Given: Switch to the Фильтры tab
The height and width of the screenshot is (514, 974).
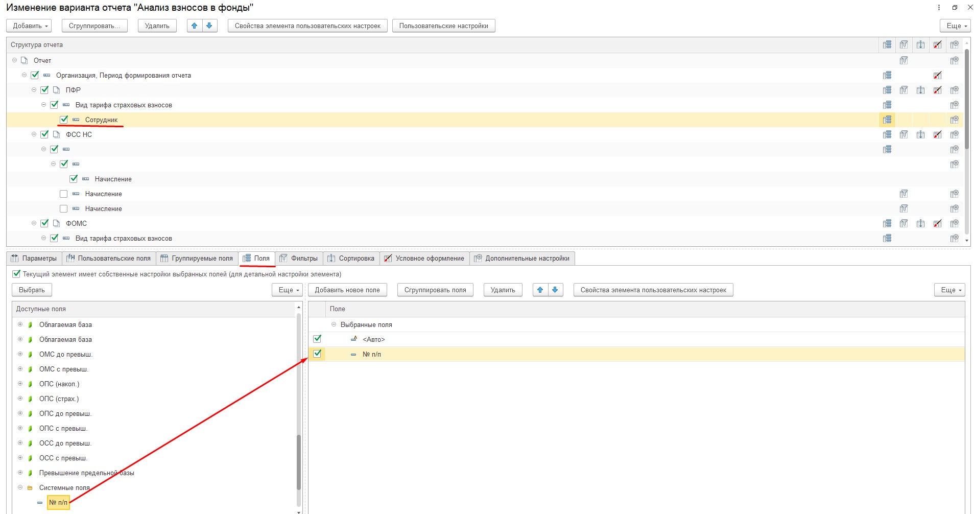Looking at the screenshot, I should coord(299,258).
